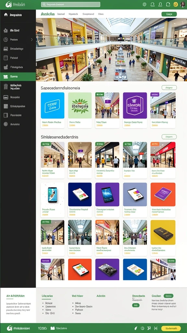Open the folder icon in the bottom bar

(53, 328)
